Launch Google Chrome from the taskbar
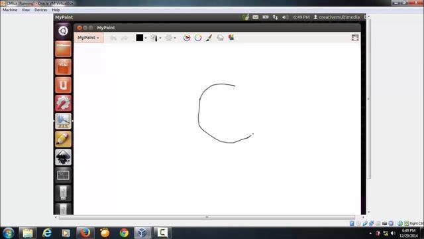 click(x=124, y=233)
